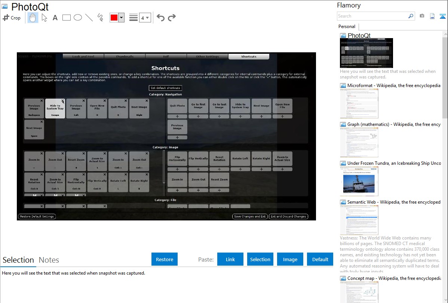Paste as Image
The height and width of the screenshot is (303, 448).
coord(290,259)
